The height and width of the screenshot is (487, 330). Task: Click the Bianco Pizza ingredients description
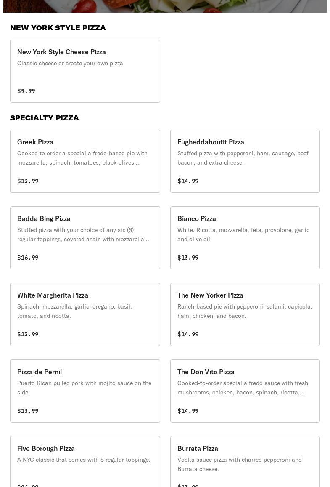point(243,234)
